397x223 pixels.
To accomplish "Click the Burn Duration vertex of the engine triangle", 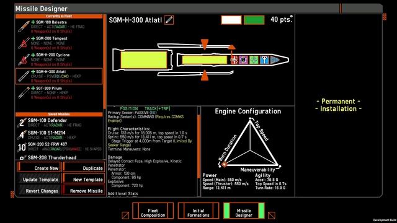I will (x=220, y=166).
